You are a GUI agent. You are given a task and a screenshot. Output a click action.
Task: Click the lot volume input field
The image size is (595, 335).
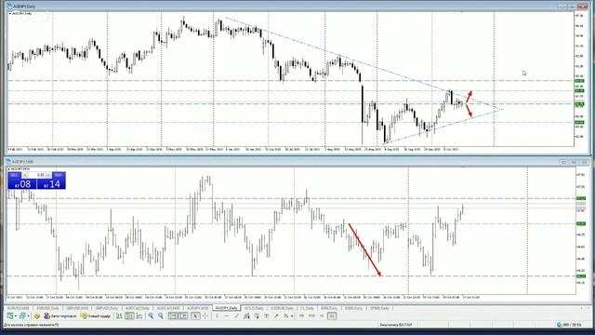[37, 175]
